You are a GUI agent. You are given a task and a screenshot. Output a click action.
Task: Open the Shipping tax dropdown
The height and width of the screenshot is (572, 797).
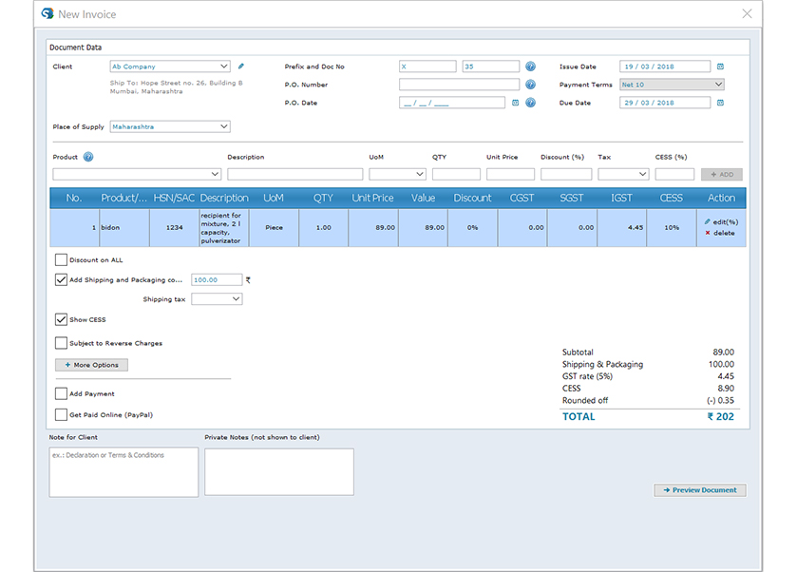point(217,299)
